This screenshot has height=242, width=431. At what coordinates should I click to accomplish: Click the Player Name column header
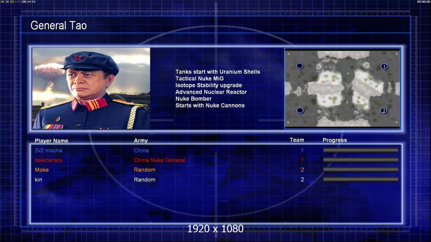[51, 141]
